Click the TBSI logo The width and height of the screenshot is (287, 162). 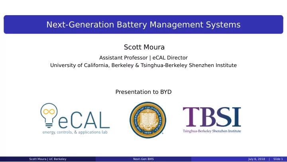212,120
